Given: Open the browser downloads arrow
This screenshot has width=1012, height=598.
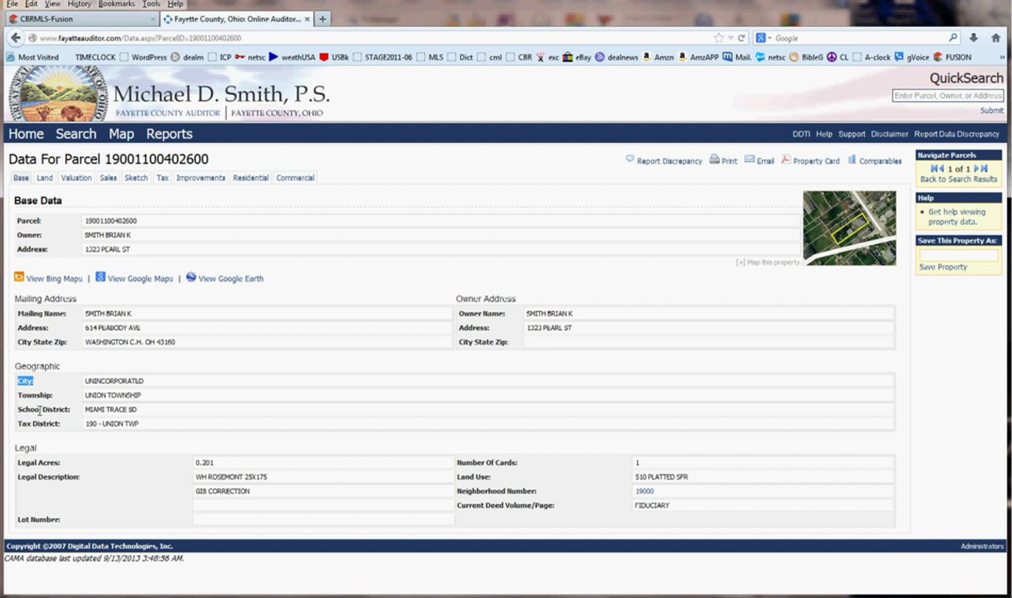Looking at the screenshot, I should [974, 38].
